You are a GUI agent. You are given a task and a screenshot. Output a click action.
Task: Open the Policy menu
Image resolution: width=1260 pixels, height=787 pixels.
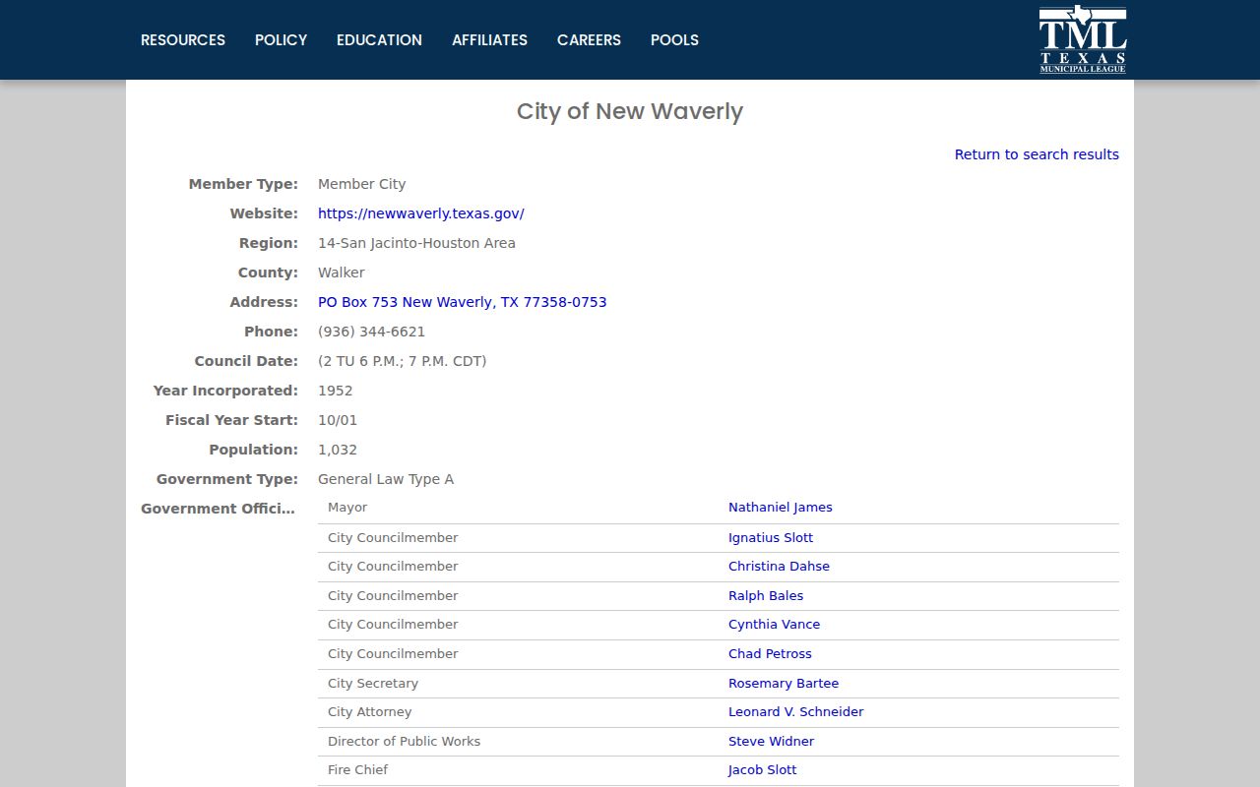coord(281,40)
